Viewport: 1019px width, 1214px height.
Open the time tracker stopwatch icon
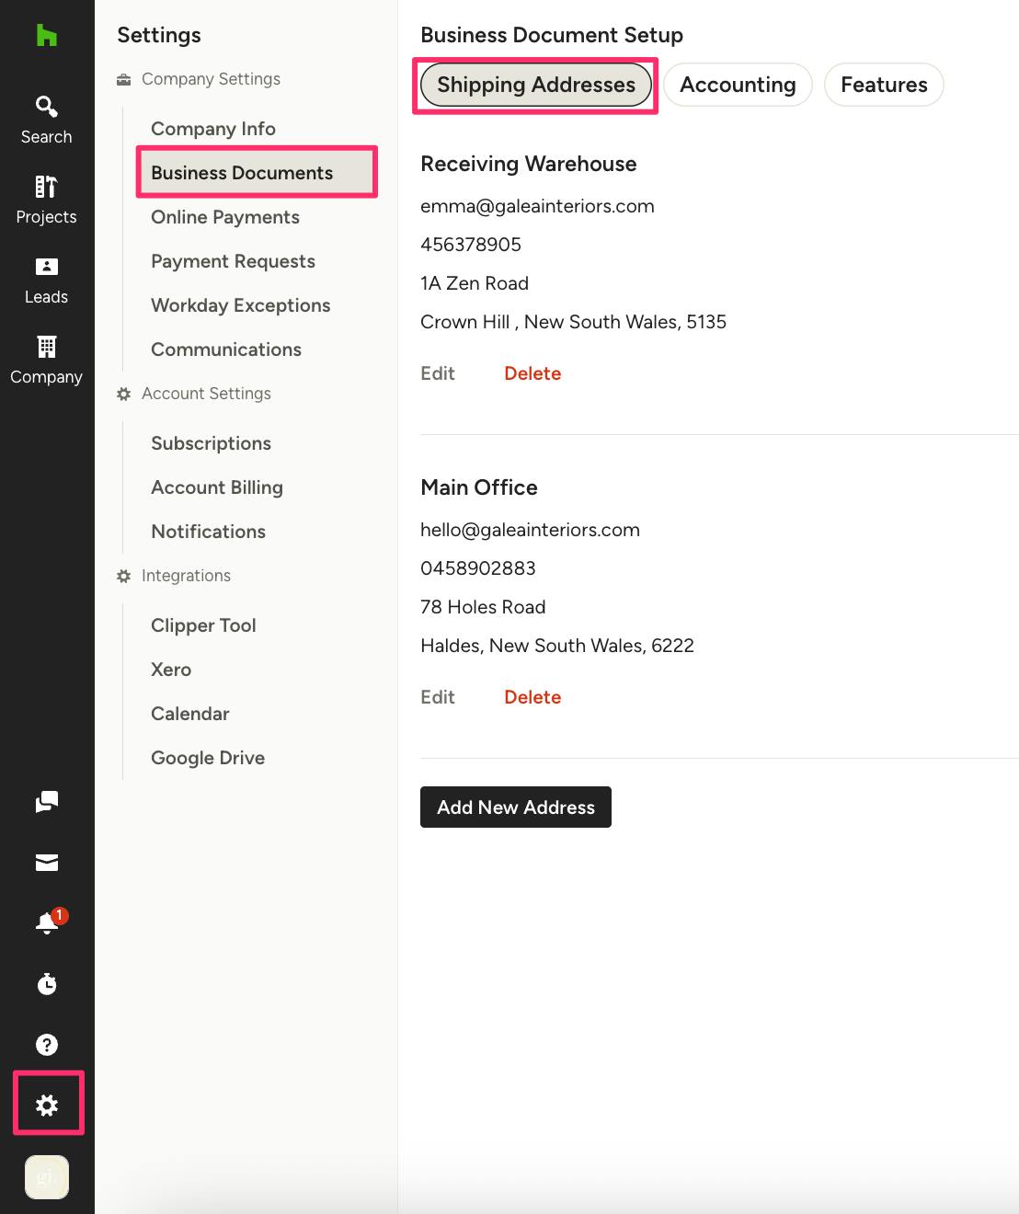point(47,984)
